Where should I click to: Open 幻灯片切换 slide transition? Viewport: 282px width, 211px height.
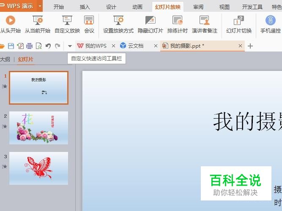click(x=239, y=24)
